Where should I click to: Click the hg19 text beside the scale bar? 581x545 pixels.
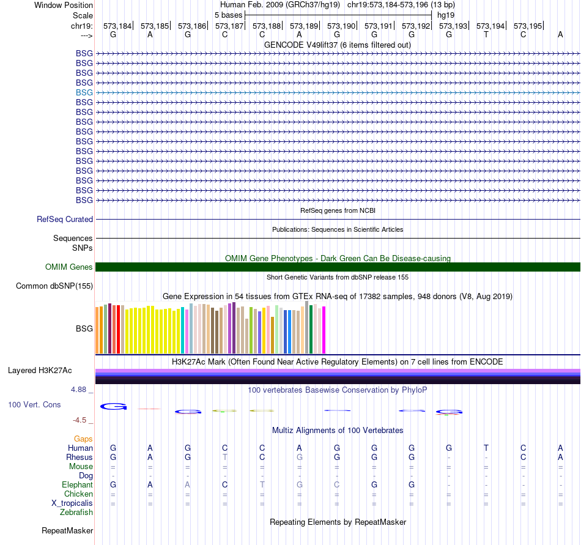coord(446,15)
